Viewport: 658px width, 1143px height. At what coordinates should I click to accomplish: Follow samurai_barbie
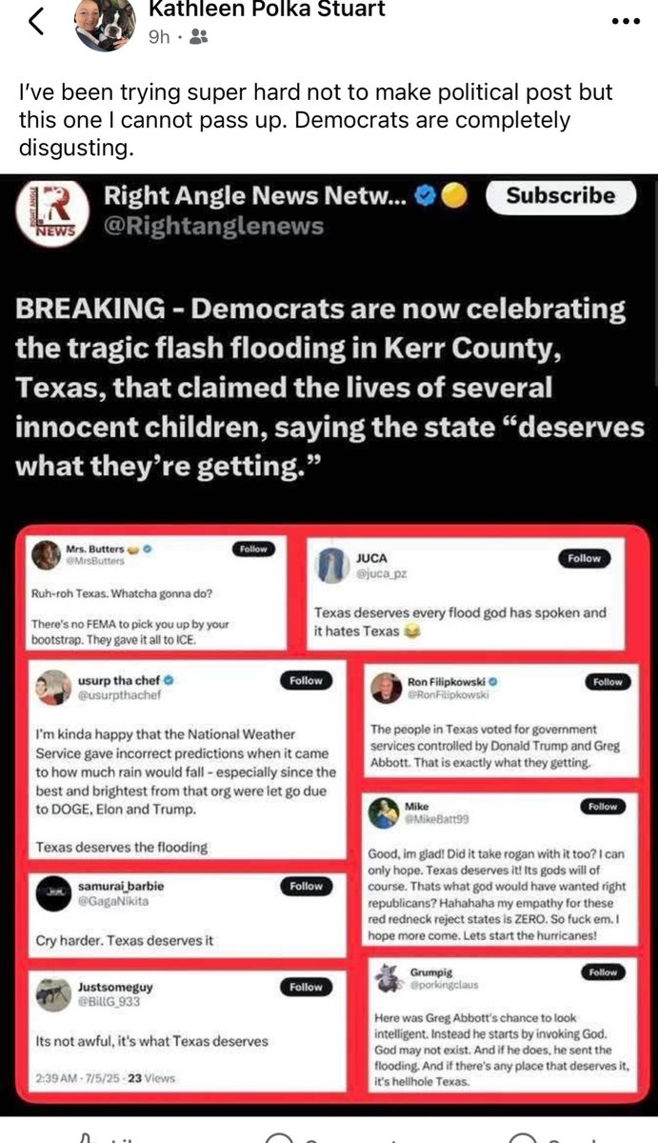coord(306,886)
